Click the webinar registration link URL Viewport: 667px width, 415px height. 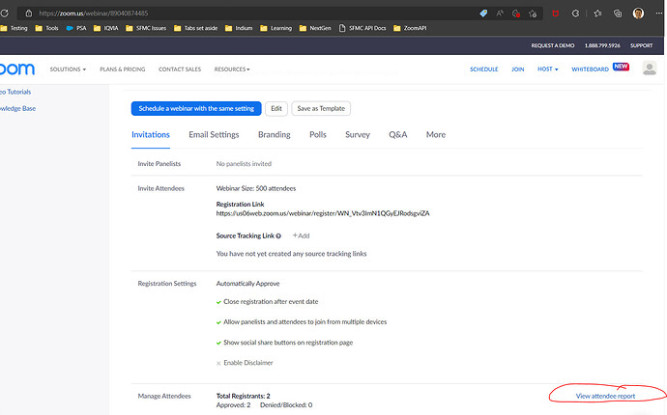pos(323,213)
